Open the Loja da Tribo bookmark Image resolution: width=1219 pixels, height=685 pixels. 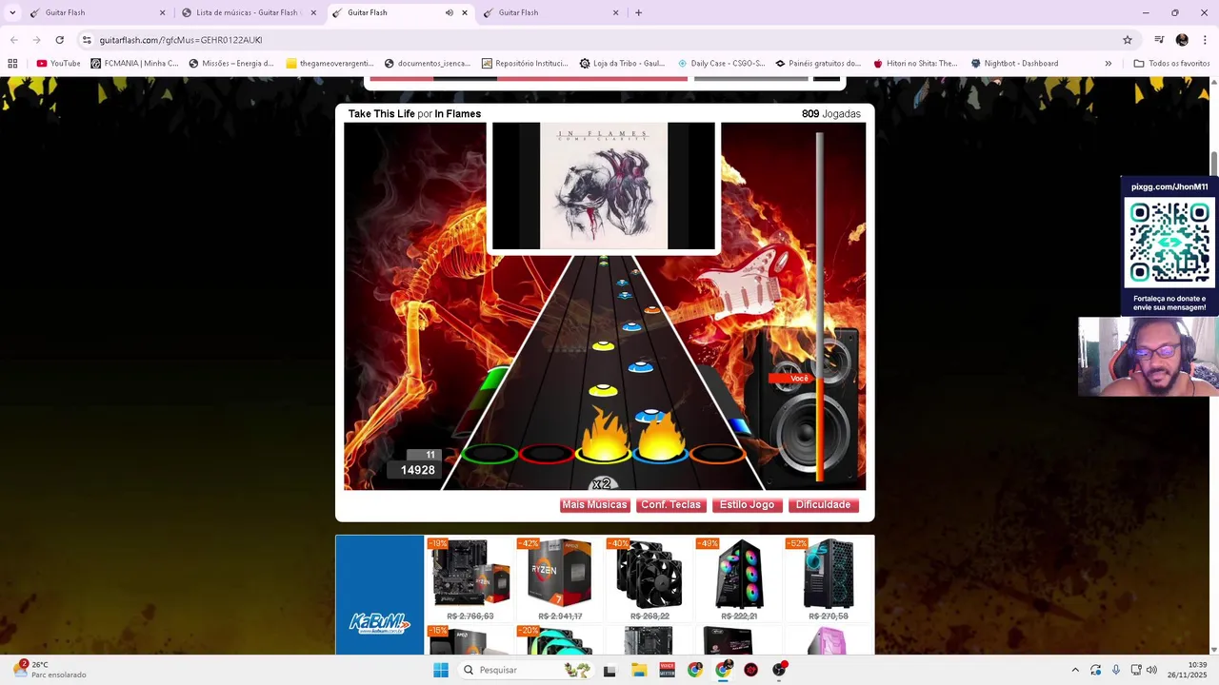coord(623,64)
